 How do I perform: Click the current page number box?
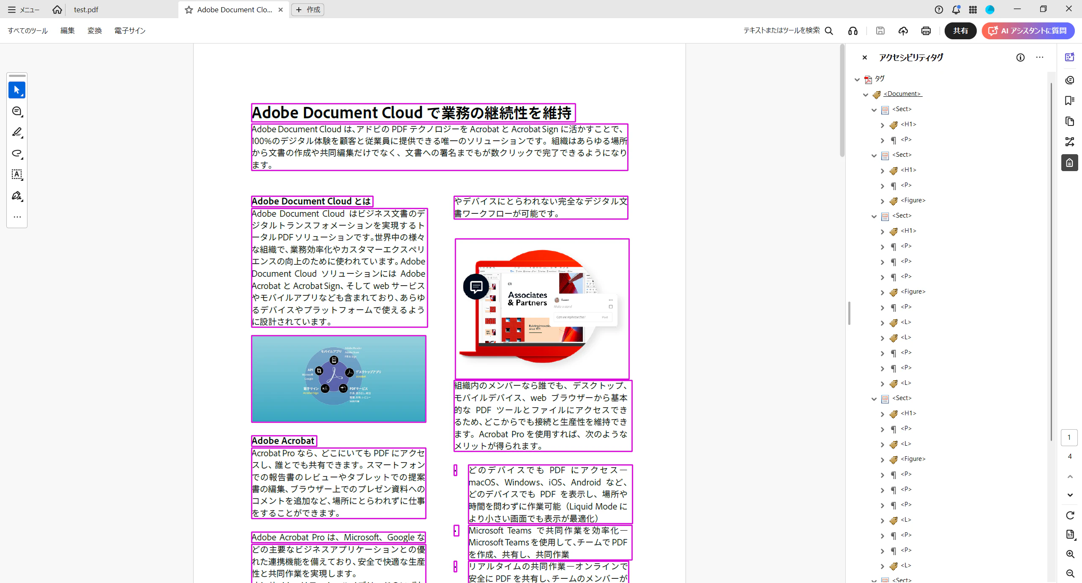pyautogui.click(x=1069, y=438)
